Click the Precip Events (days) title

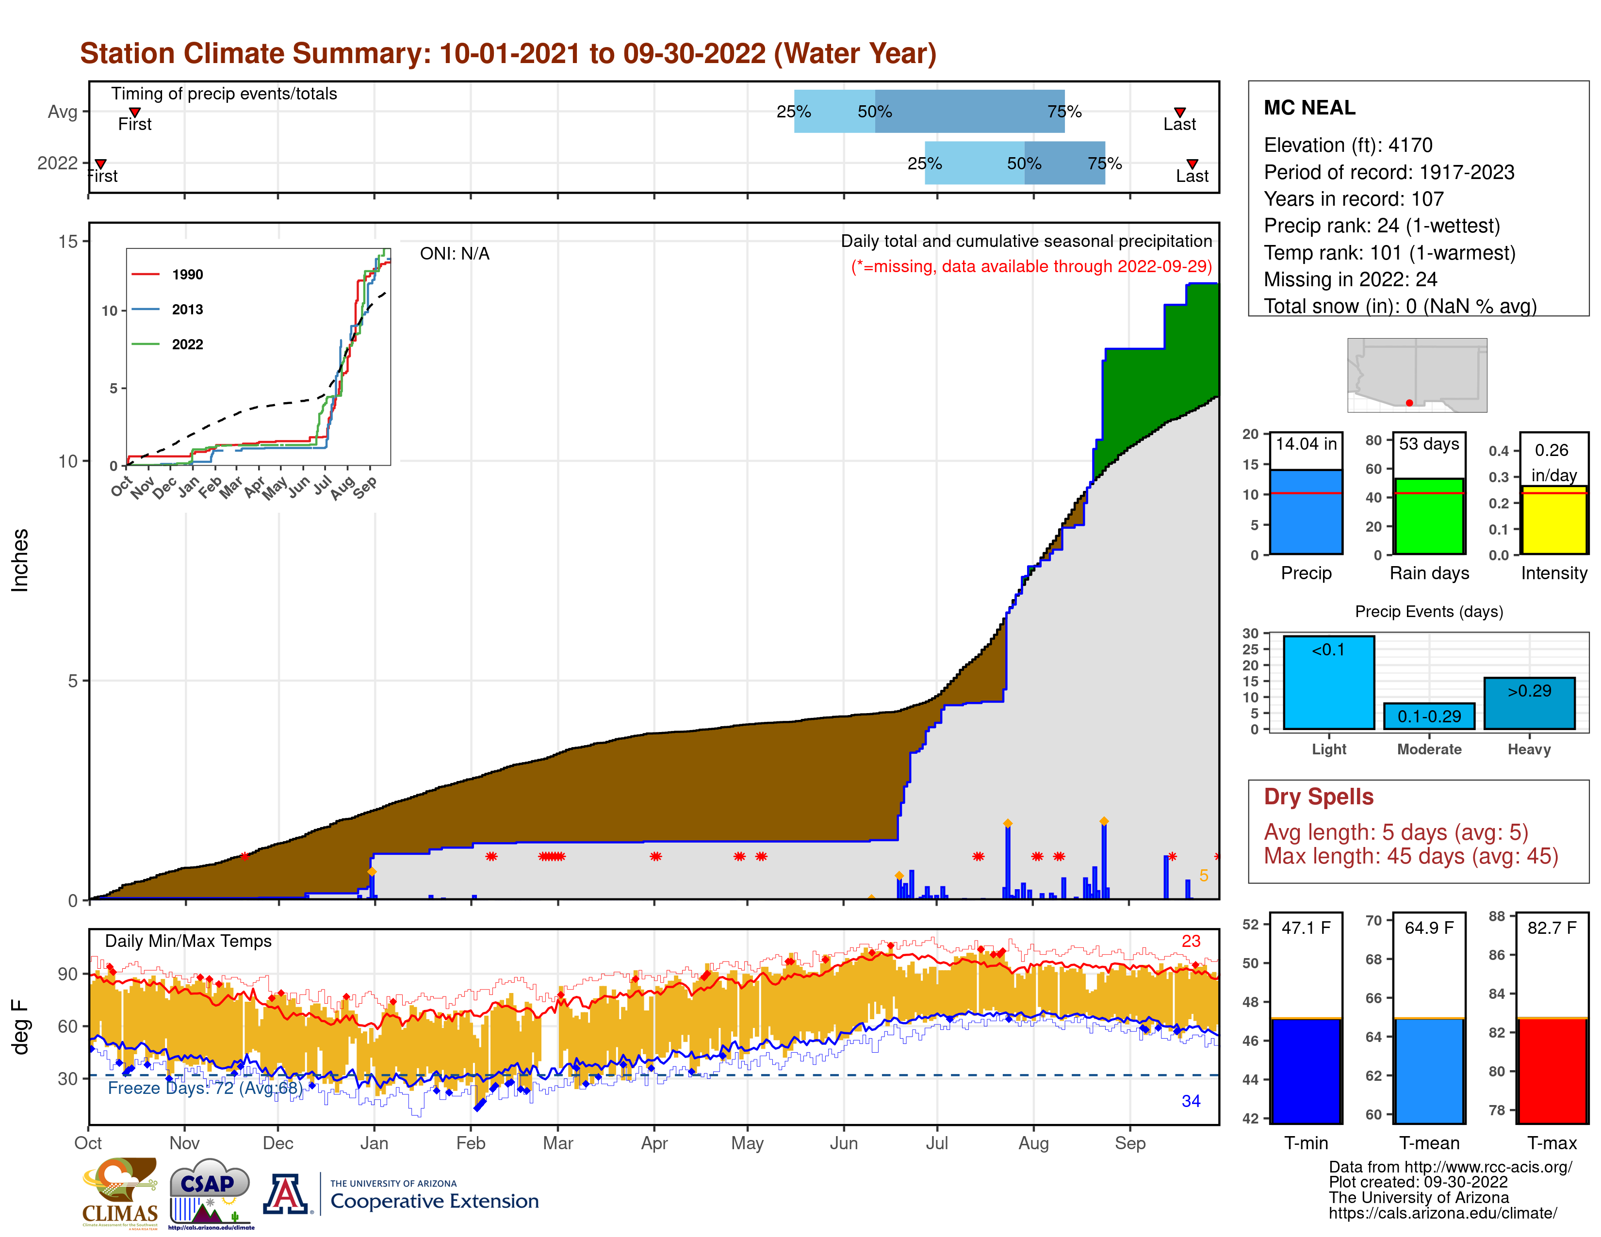pyautogui.click(x=1429, y=611)
